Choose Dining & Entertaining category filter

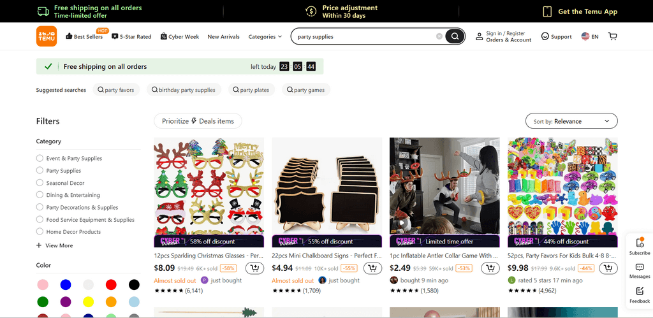click(40, 195)
